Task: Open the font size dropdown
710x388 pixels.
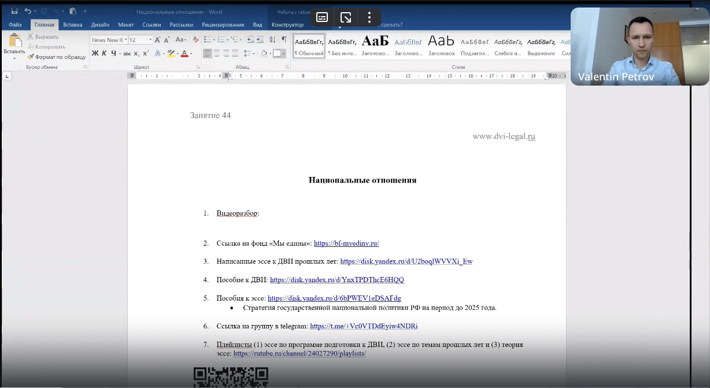Action: click(150, 40)
